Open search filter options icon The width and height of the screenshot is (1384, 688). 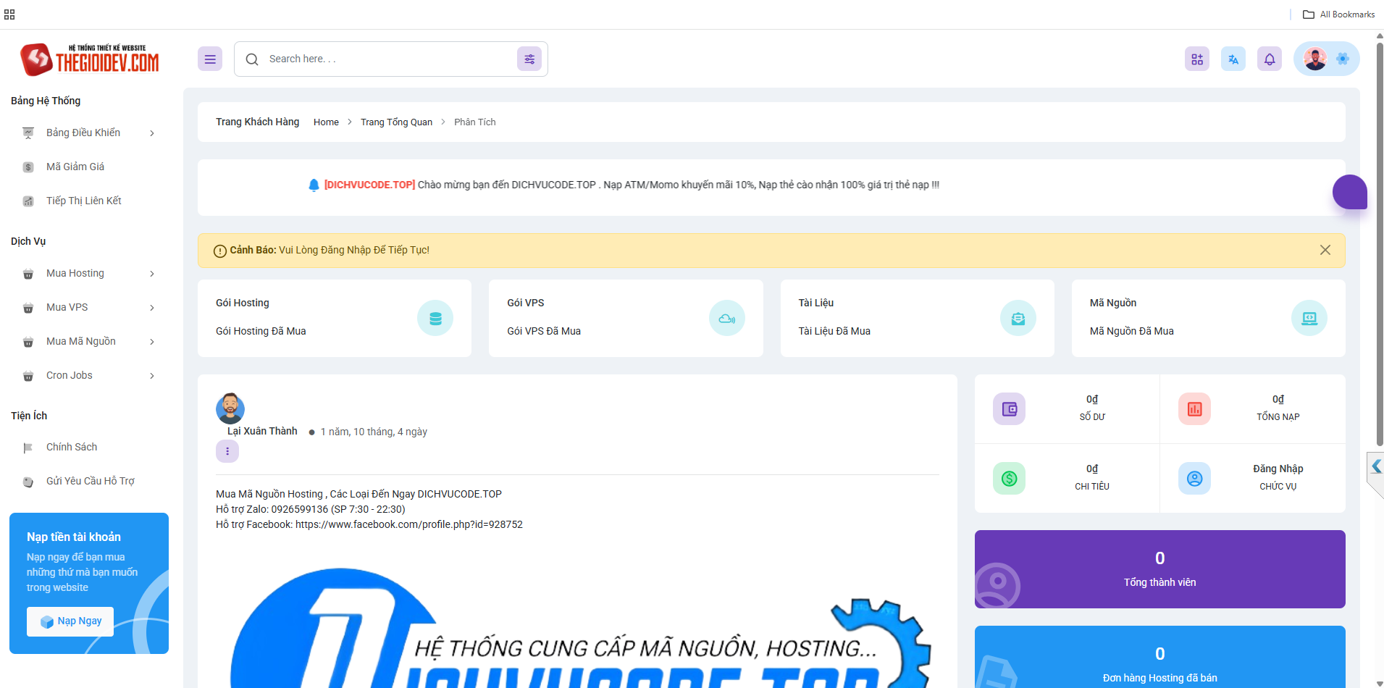pos(529,59)
